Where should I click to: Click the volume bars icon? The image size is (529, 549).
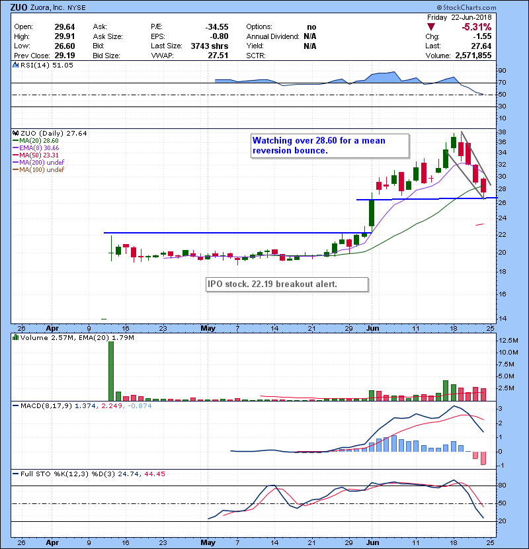coord(16,338)
